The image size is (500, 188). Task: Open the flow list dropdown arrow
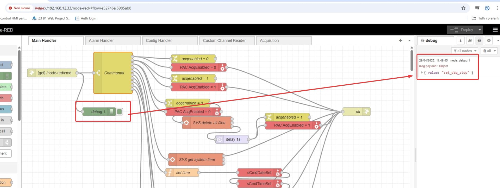(x=409, y=41)
